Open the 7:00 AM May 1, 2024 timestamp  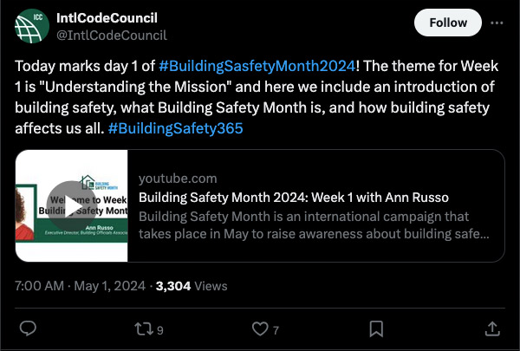pyautogui.click(x=81, y=285)
